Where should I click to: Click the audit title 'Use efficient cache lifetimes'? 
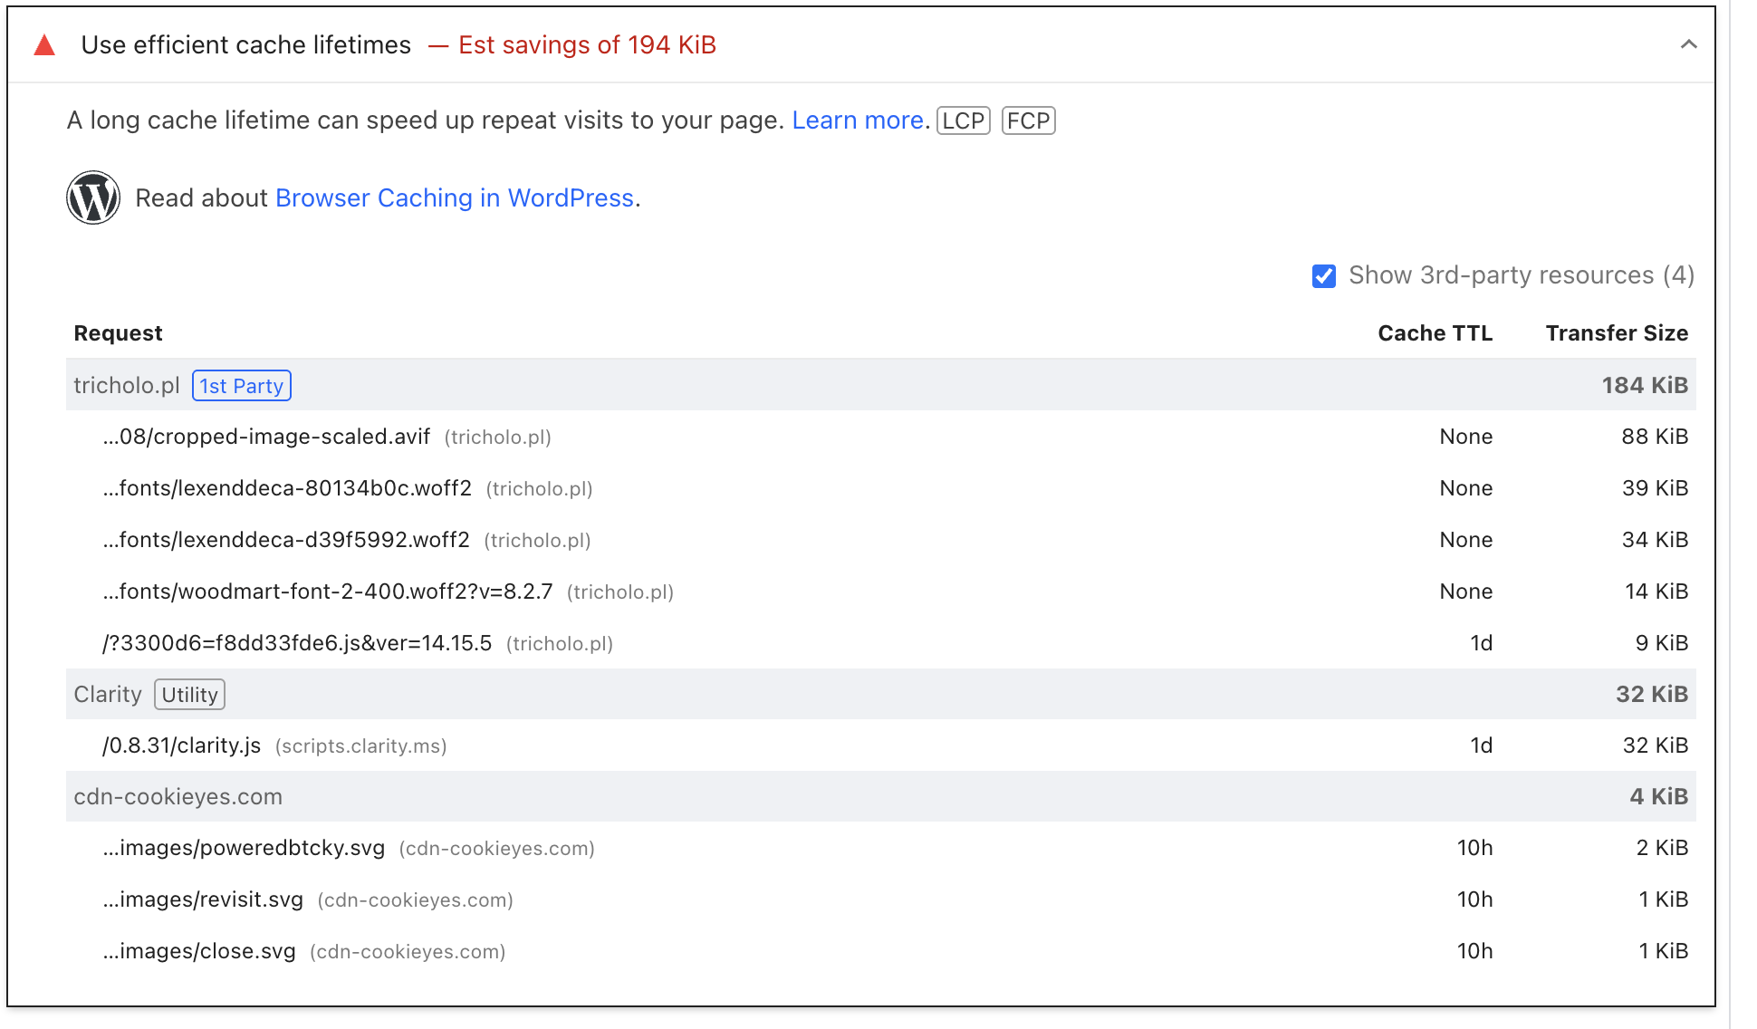coord(245,45)
